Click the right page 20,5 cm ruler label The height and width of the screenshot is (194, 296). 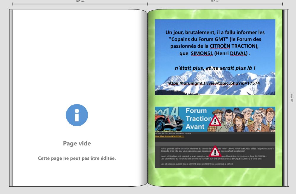coord(215,1)
